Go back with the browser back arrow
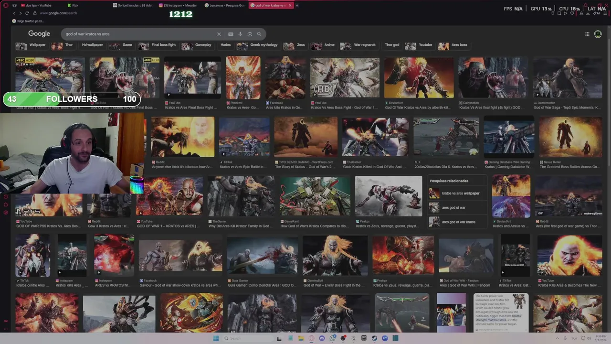This screenshot has height=344, width=611. tap(14, 13)
